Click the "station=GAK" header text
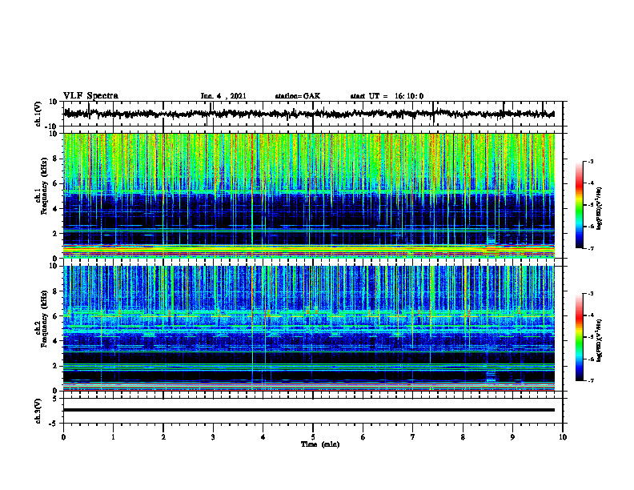 [x=298, y=96]
